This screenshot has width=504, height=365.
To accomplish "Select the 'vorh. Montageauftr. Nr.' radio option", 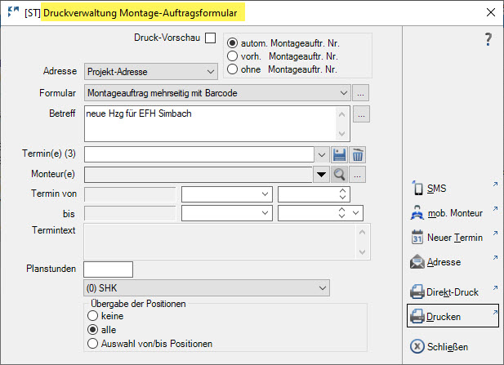I will coord(232,56).
